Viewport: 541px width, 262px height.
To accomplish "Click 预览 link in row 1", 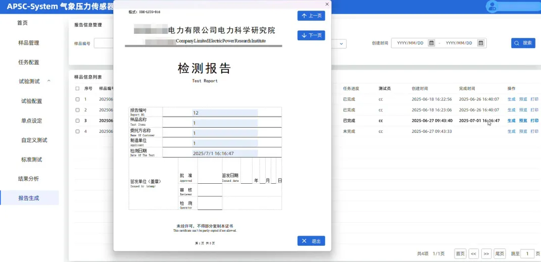I will pos(523,99).
